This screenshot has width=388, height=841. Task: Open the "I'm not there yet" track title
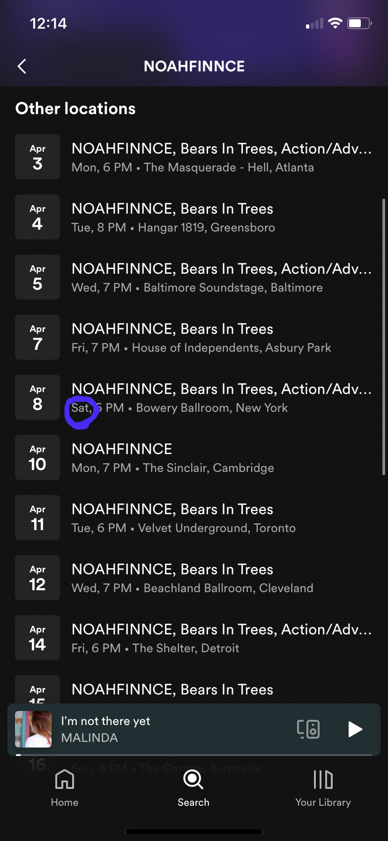(106, 721)
